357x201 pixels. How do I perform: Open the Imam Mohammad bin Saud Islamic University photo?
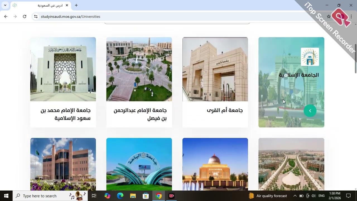[x=63, y=69]
